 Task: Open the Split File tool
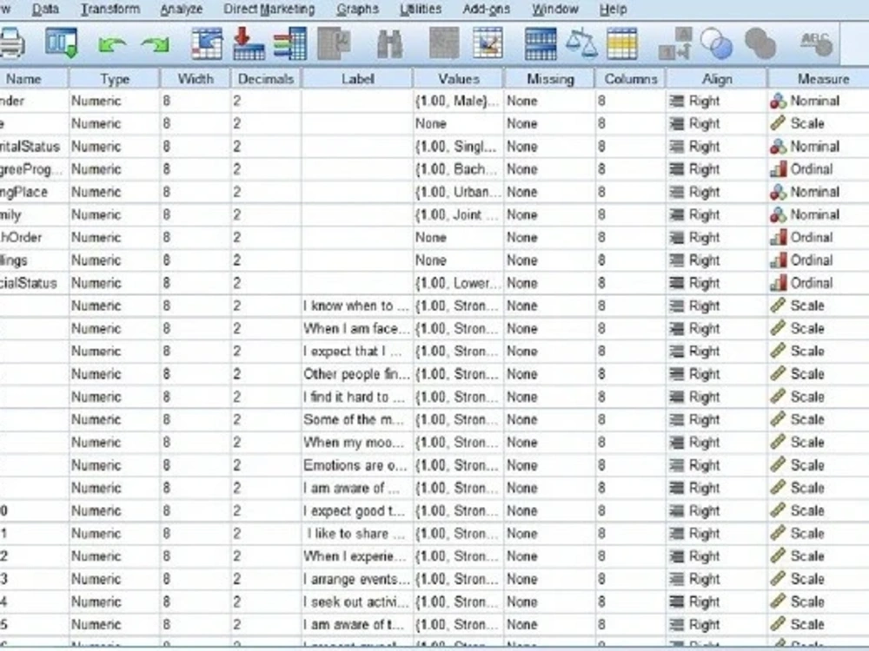pyautogui.click(x=539, y=42)
